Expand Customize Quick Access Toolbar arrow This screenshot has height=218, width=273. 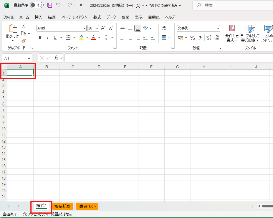(x=81, y=5)
